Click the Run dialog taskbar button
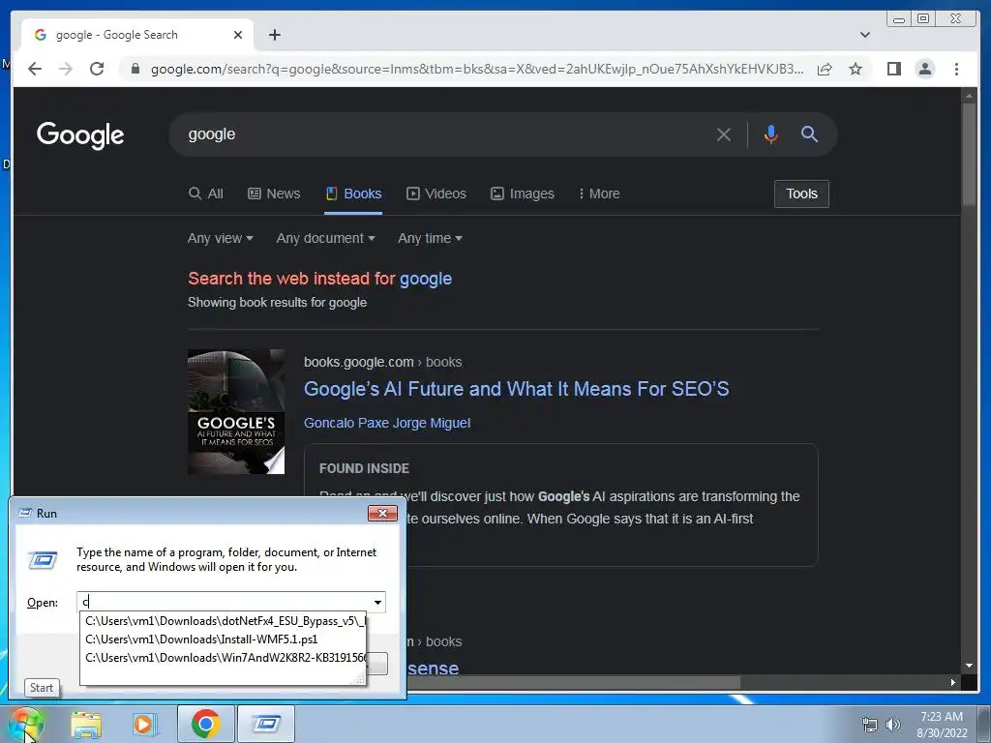Screen dimensions: 991x743 266,724
